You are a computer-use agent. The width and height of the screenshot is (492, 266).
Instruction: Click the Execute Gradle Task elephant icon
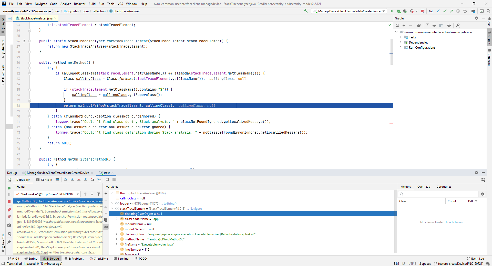[419, 25]
